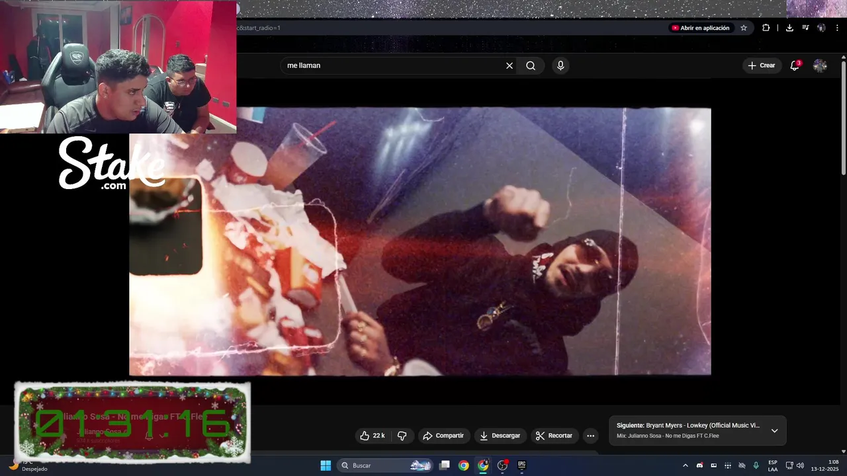Click the Compartir share button
The image size is (847, 476).
[x=443, y=436]
